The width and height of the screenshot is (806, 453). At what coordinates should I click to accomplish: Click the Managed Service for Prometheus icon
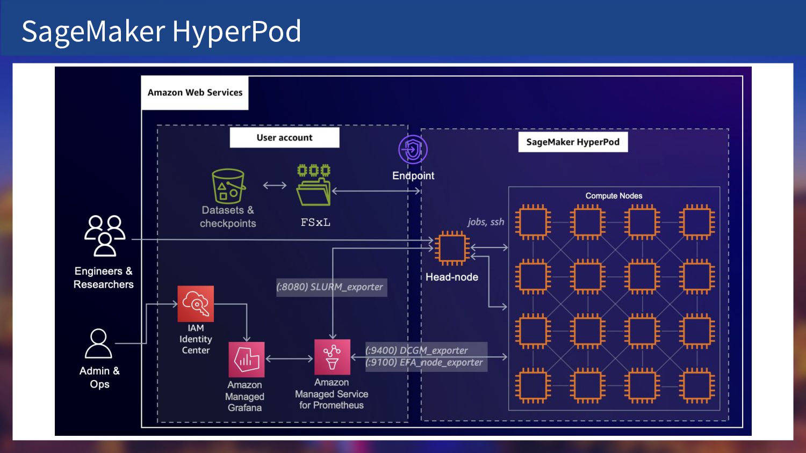332,357
